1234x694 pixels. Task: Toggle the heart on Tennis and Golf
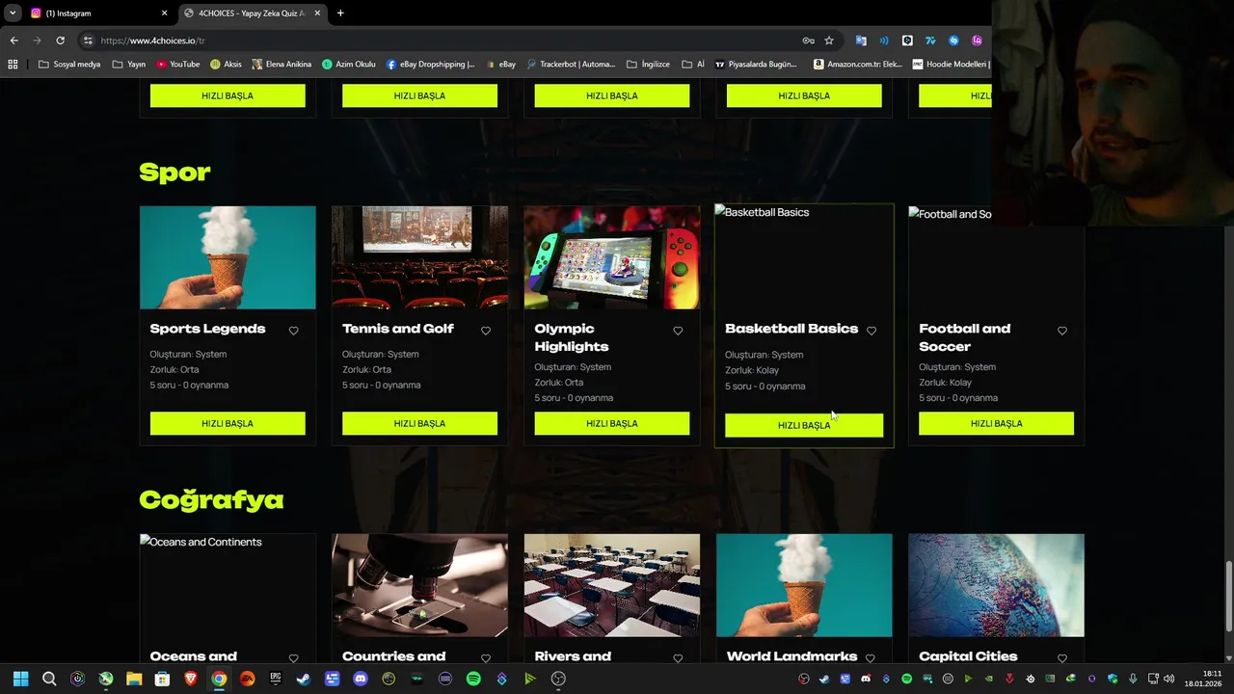[485, 331]
